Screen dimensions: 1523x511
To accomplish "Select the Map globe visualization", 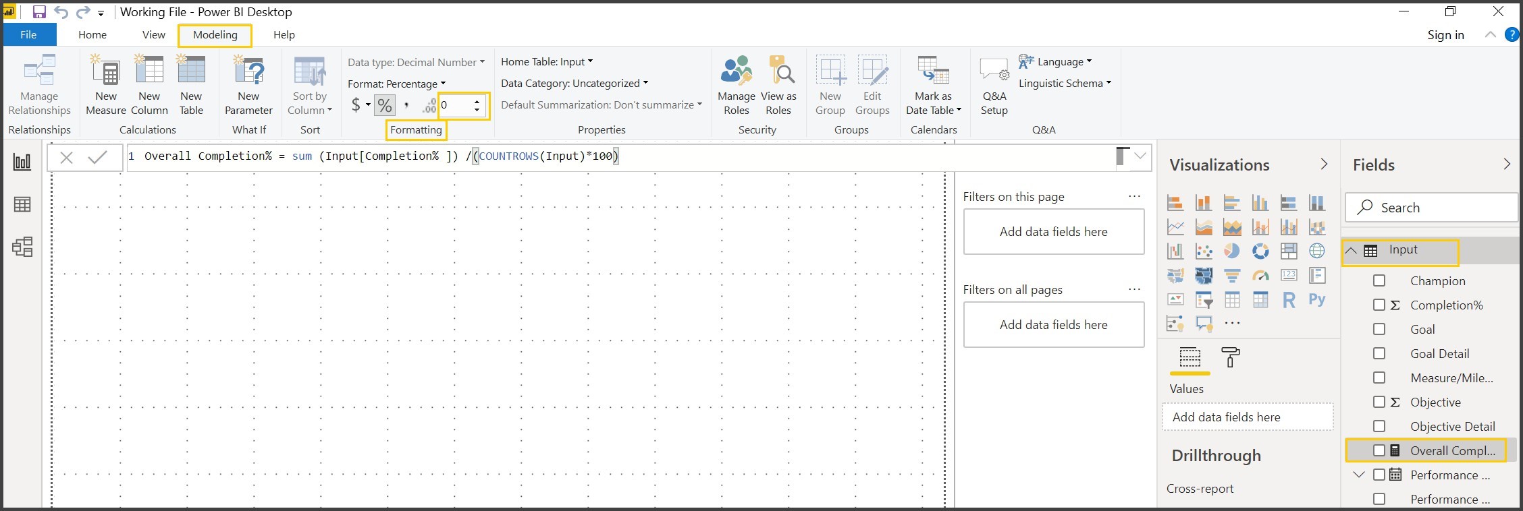I will click(1317, 251).
